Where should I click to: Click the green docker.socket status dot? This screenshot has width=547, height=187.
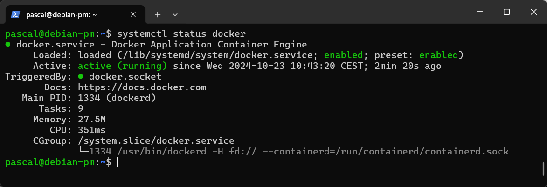pyautogui.click(x=81, y=77)
